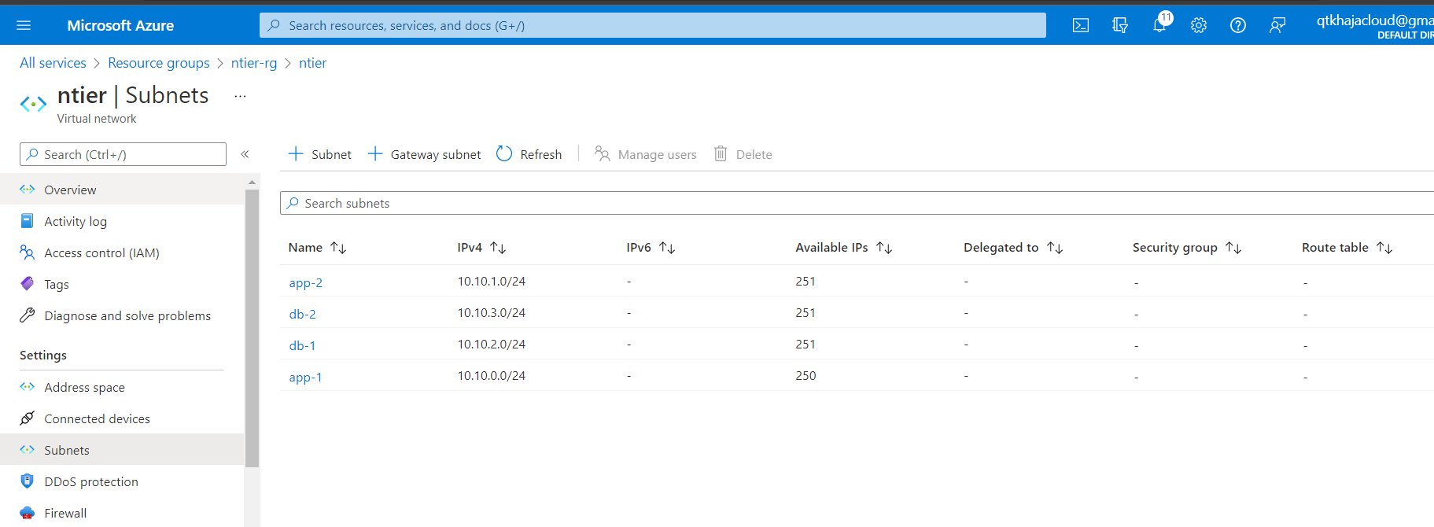Go to Resource groups breadcrumb
Image resolution: width=1434 pixels, height=527 pixels.
[159, 63]
